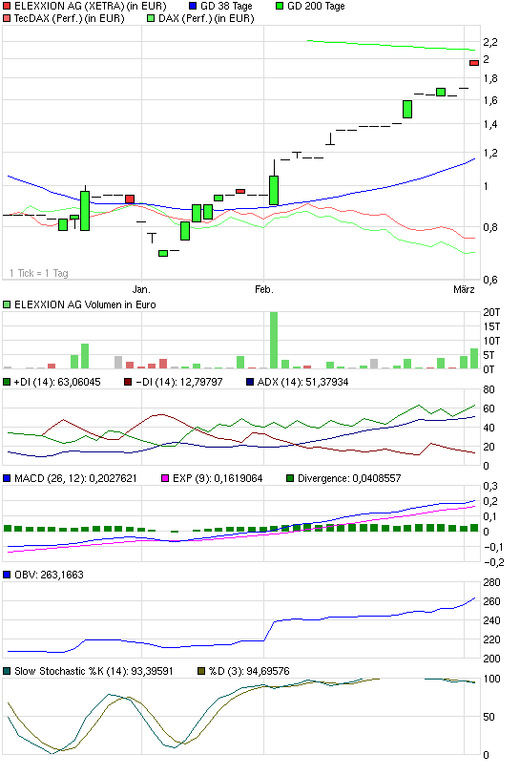
Task: Click the 1,6 price axis value
Action: pos(490,100)
